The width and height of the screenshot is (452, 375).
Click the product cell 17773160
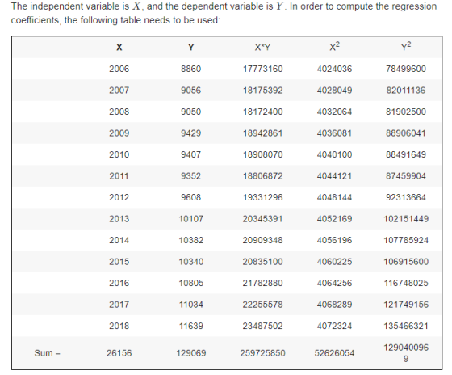pyautogui.click(x=262, y=69)
